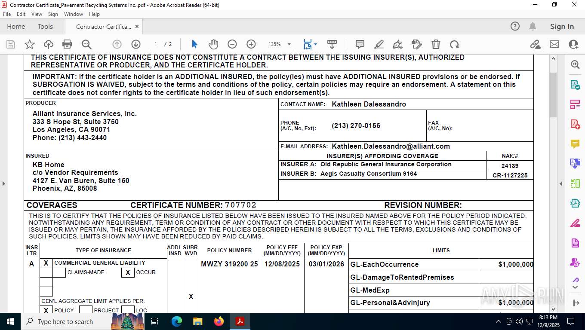Open Export PDF tool in sidebar

coord(575,84)
